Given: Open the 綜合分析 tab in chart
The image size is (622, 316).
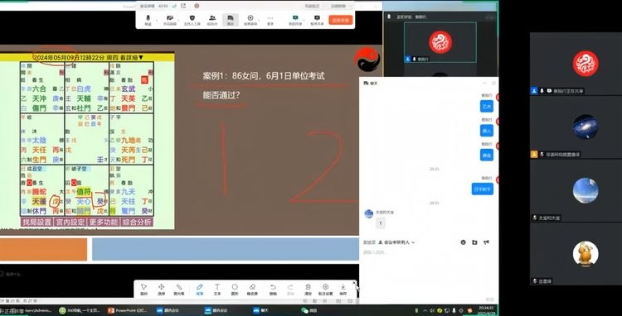Looking at the screenshot, I should point(137,222).
